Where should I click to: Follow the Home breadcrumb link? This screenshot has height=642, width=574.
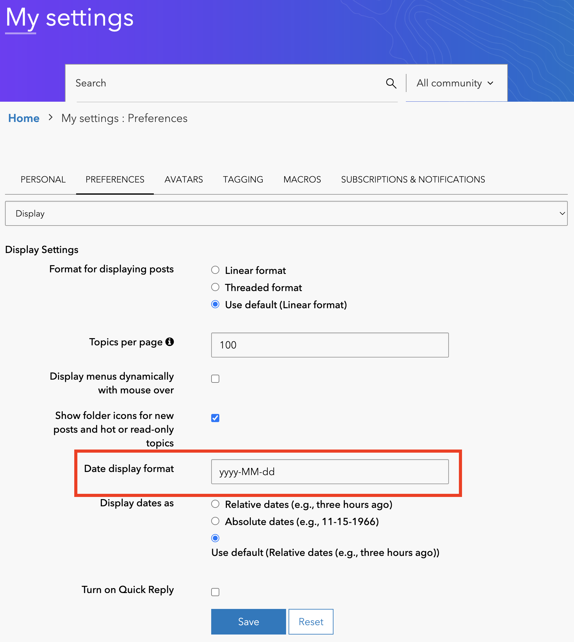point(24,118)
